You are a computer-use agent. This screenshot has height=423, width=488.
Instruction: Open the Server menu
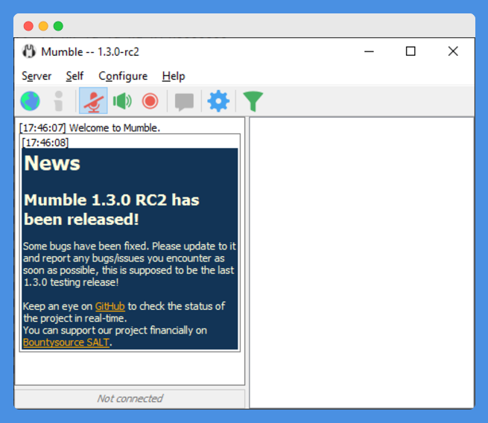[37, 76]
